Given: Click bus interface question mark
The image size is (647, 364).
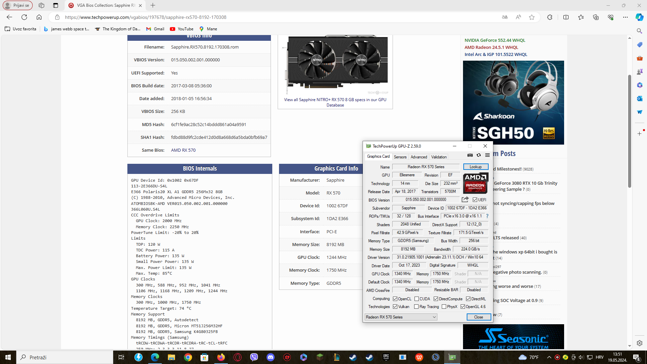Looking at the screenshot, I should (x=487, y=216).
